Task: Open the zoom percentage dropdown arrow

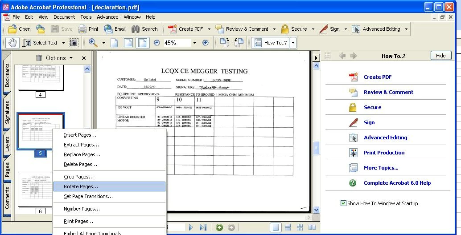Action: point(194,43)
